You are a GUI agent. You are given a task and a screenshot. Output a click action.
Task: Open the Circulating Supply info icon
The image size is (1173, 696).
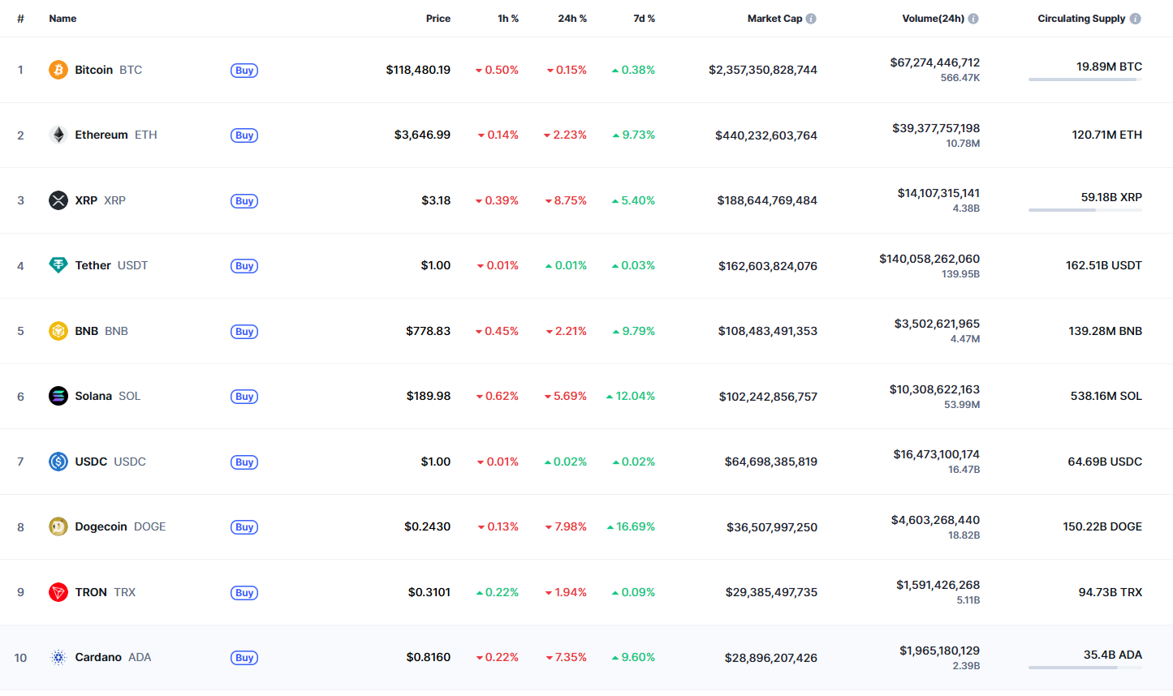[x=1136, y=19]
